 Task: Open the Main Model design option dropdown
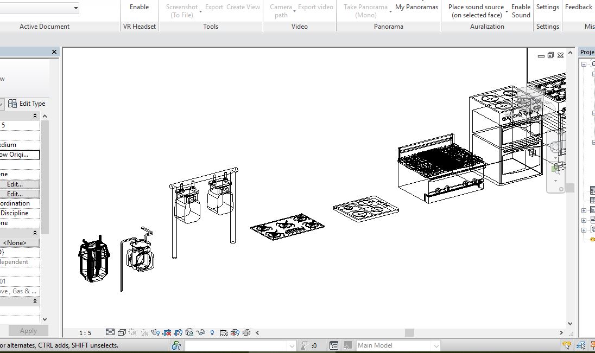pos(436,345)
